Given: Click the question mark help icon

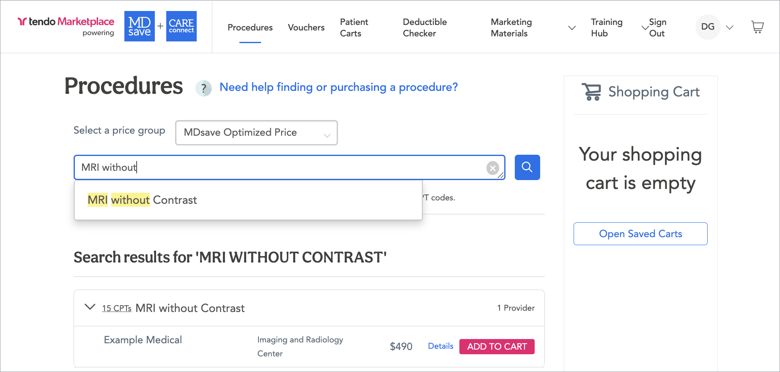Looking at the screenshot, I should 203,88.
